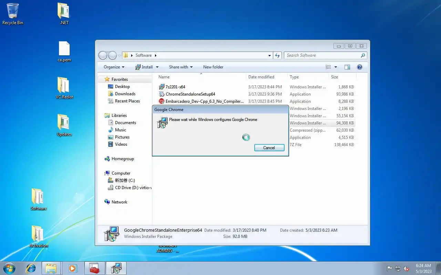Open the Share with dropdown
441x275 pixels.
(181, 67)
